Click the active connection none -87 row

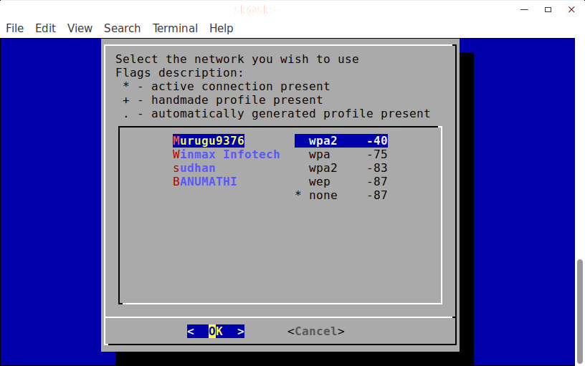[x=341, y=196]
